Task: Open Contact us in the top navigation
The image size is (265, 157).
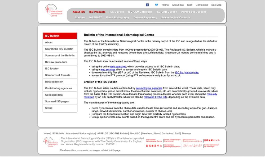Action: click(202, 5)
